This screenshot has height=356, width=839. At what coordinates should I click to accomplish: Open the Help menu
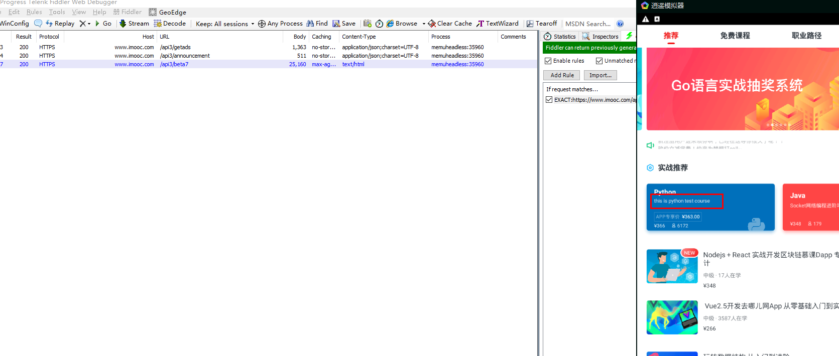tap(99, 12)
